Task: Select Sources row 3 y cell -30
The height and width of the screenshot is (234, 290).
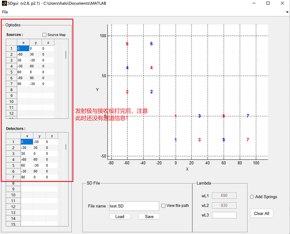Action: coord(35,60)
